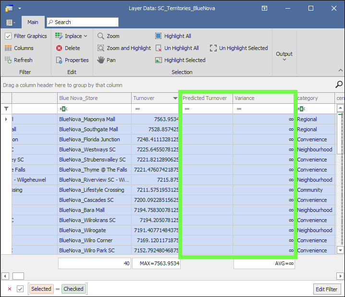Sort by the Turnover column header
This screenshot has height=297, width=345.
tap(151, 98)
